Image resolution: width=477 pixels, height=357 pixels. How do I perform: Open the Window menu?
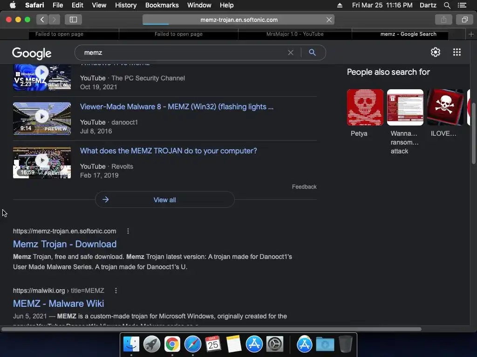[x=199, y=5]
